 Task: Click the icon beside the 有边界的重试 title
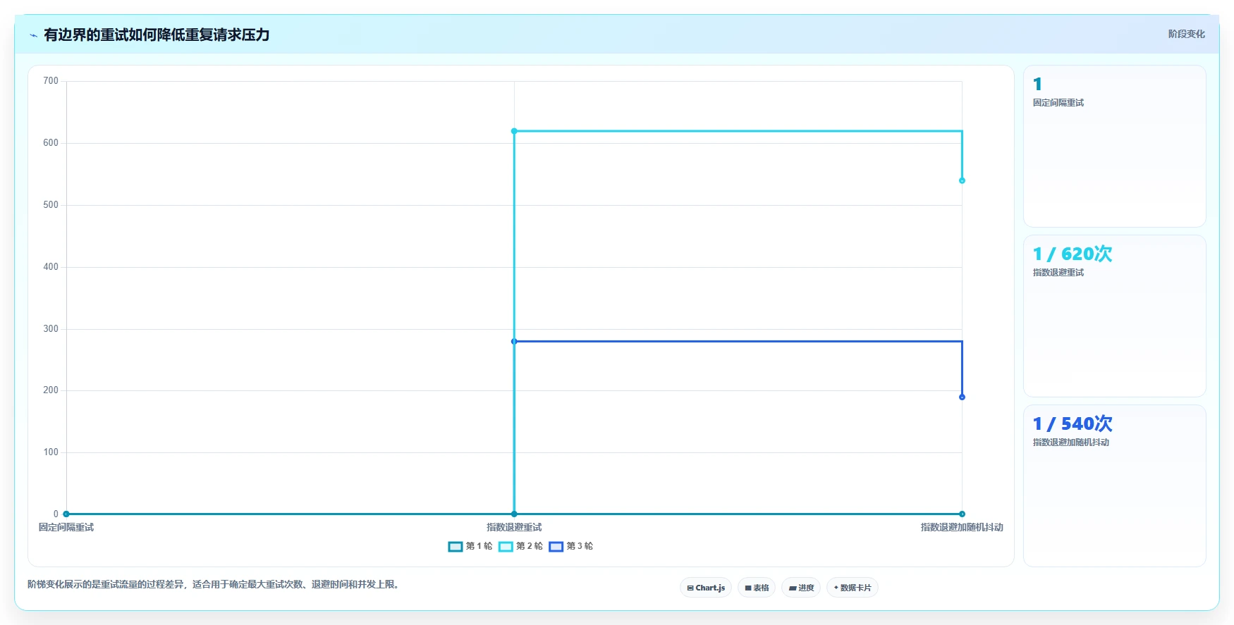click(33, 35)
